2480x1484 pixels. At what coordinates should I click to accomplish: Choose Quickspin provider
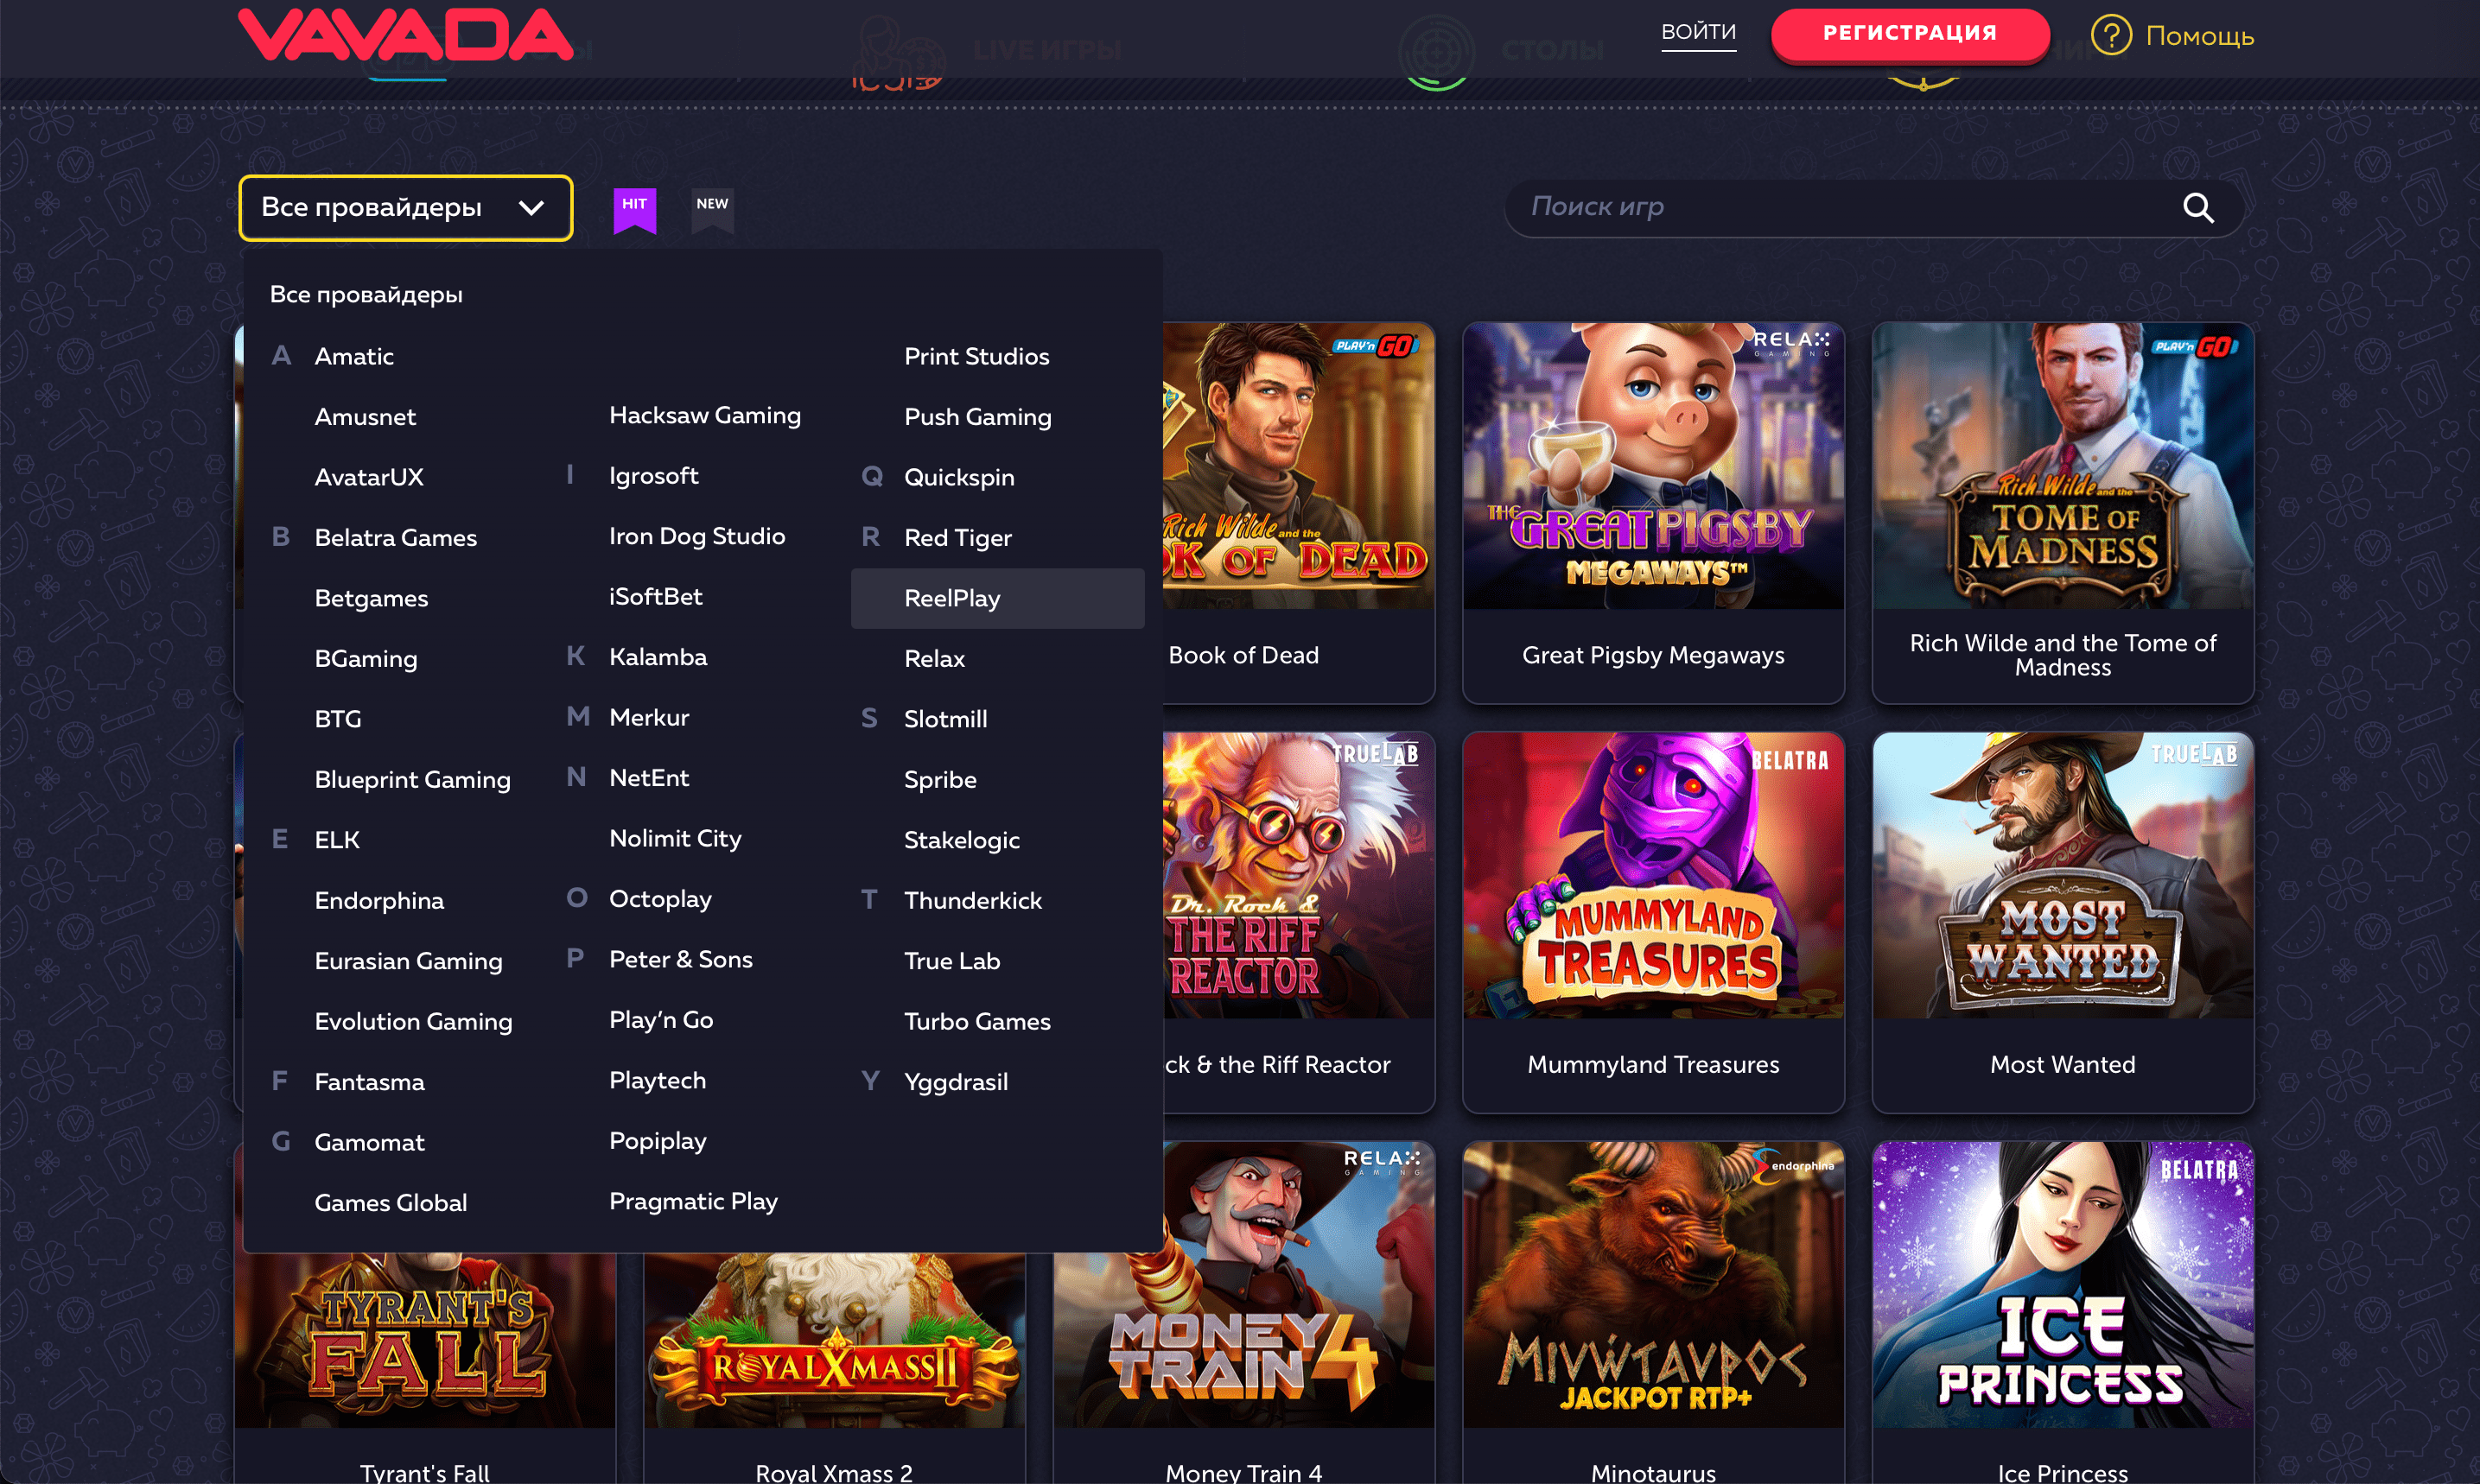959,477
